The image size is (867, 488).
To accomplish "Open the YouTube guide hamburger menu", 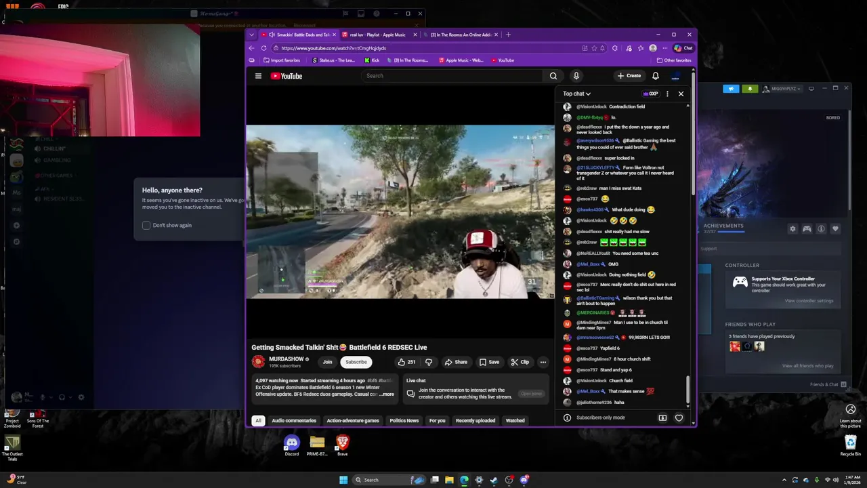I will pos(258,76).
